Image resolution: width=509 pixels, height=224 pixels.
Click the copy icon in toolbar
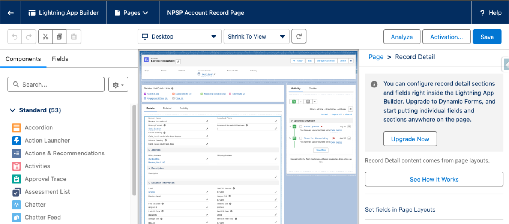(x=59, y=37)
